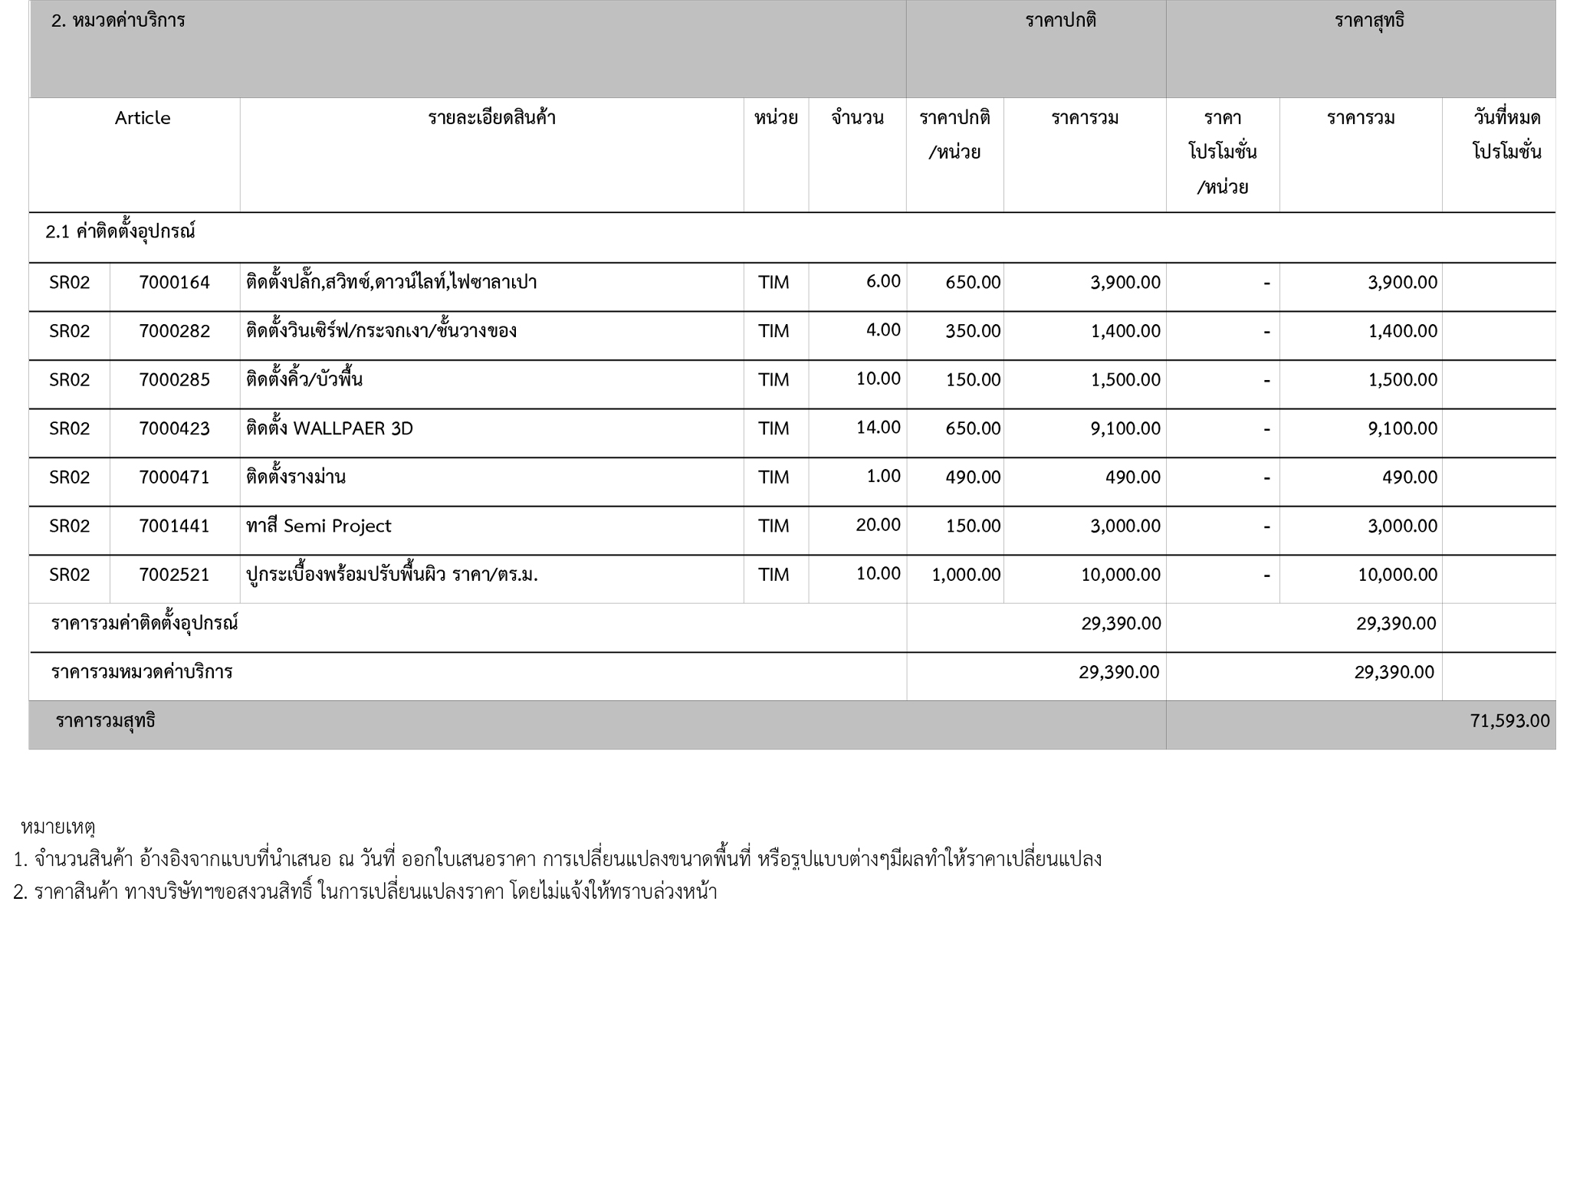The width and height of the screenshot is (1570, 1177).
Task: Select the วันที่หมดโปรโมชั่น column header
Action: pyautogui.click(x=1506, y=135)
